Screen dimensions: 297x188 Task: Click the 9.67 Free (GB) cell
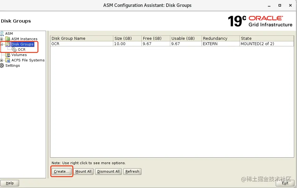(156, 44)
